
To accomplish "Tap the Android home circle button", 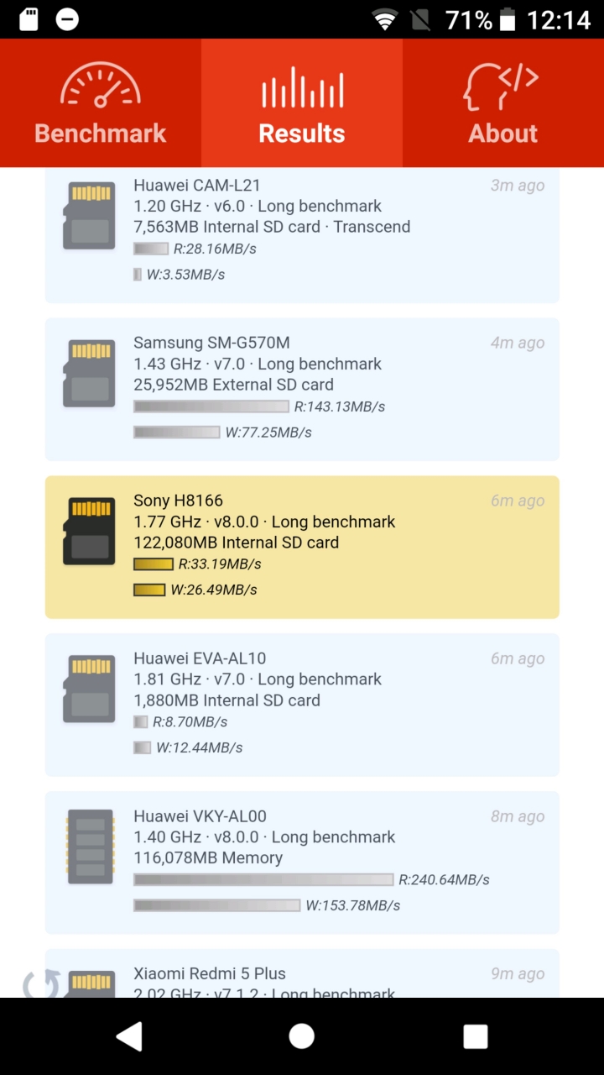I will coord(302,1036).
